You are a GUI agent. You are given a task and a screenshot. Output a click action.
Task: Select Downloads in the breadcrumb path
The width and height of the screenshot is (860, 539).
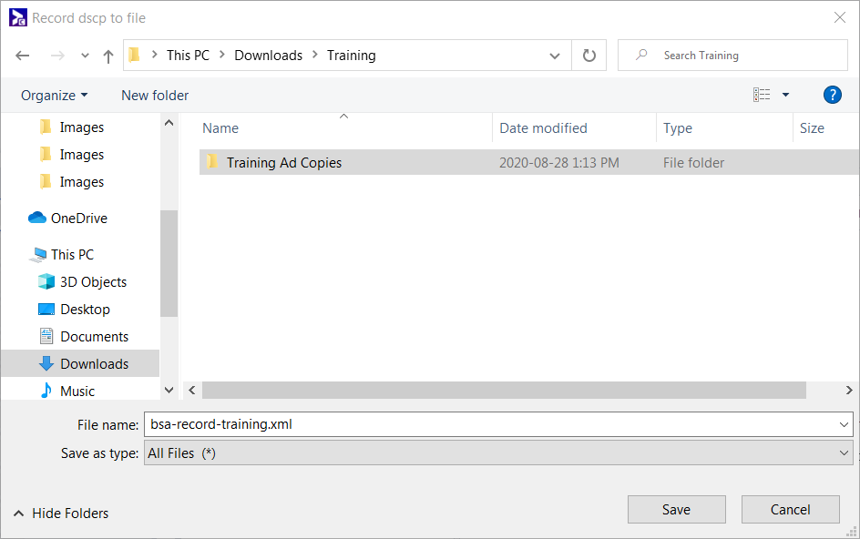click(268, 55)
